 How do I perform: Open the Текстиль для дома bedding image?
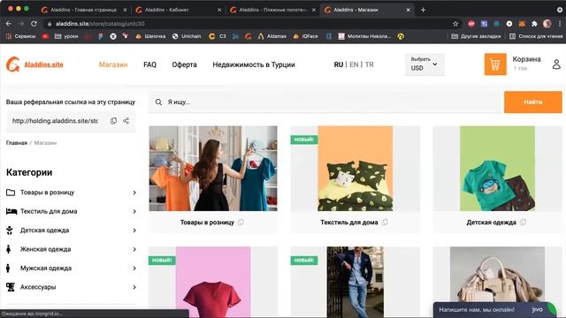pos(356,169)
